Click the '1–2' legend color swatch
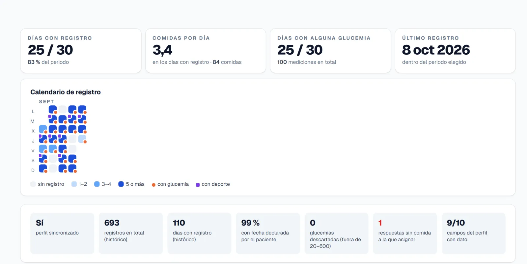The width and height of the screenshot is (527, 264). click(74, 184)
